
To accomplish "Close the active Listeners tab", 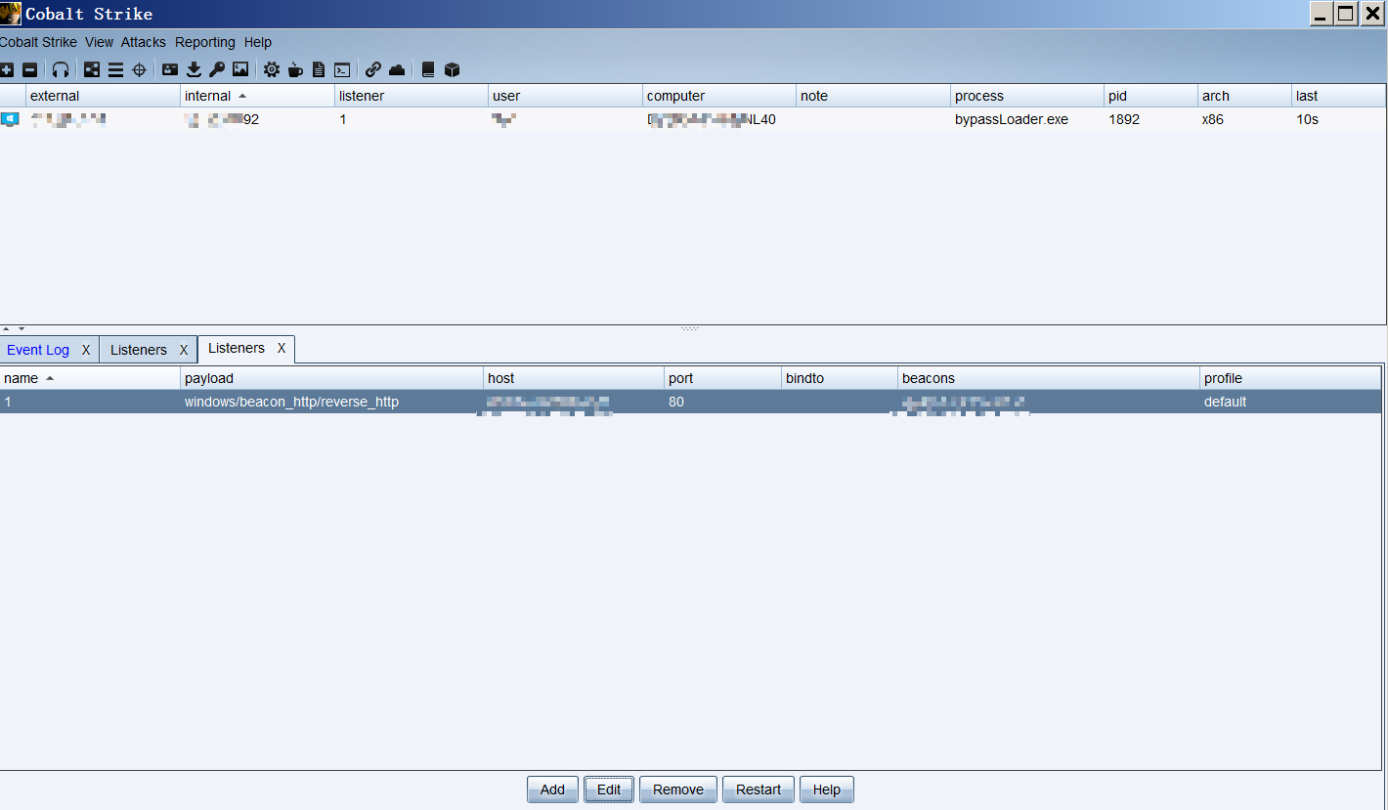I will click(x=282, y=348).
